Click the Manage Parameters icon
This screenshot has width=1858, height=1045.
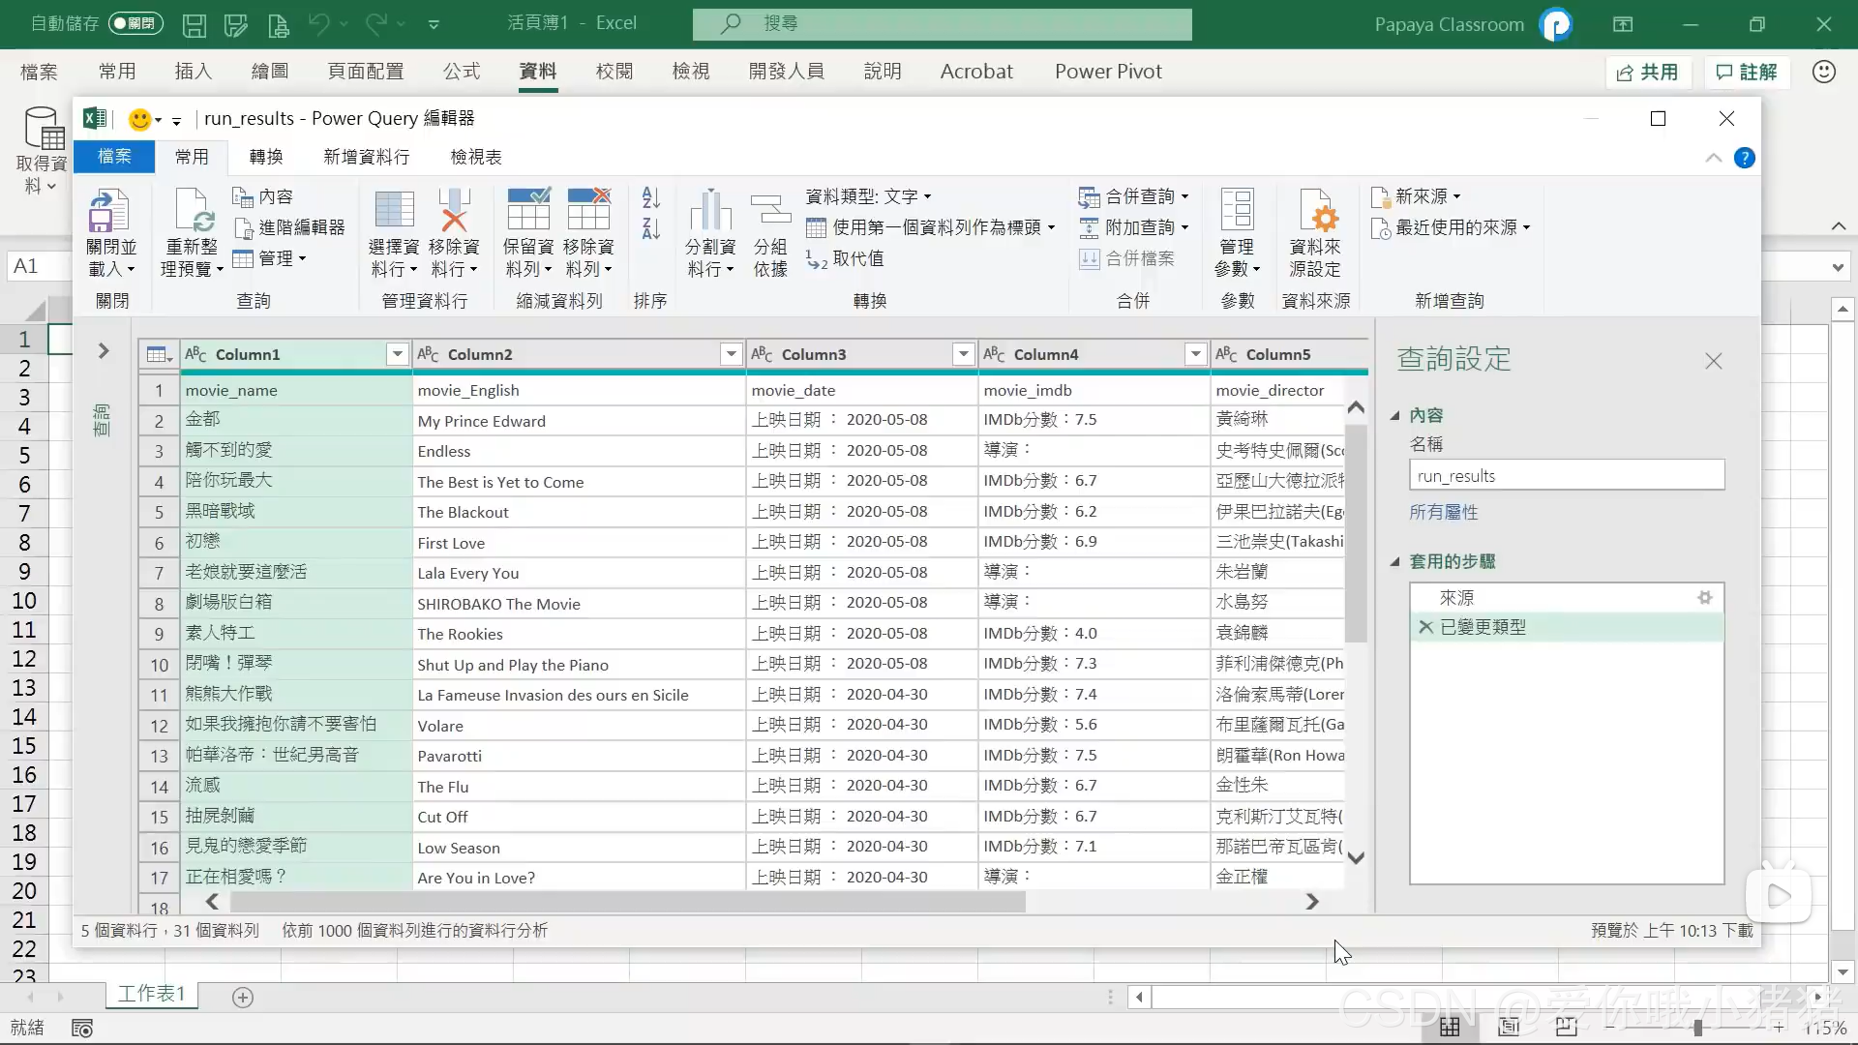tap(1236, 211)
